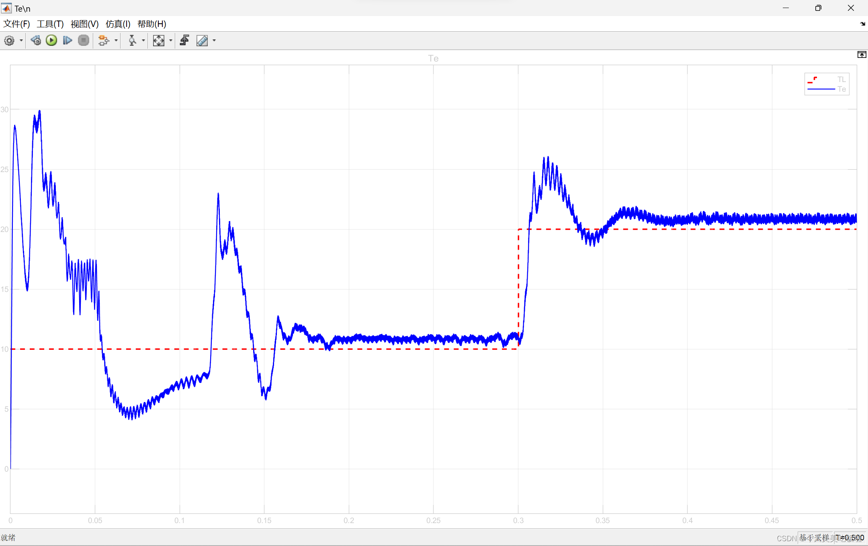Click the 就绪 status text
Image resolution: width=868 pixels, height=546 pixels.
coord(8,538)
